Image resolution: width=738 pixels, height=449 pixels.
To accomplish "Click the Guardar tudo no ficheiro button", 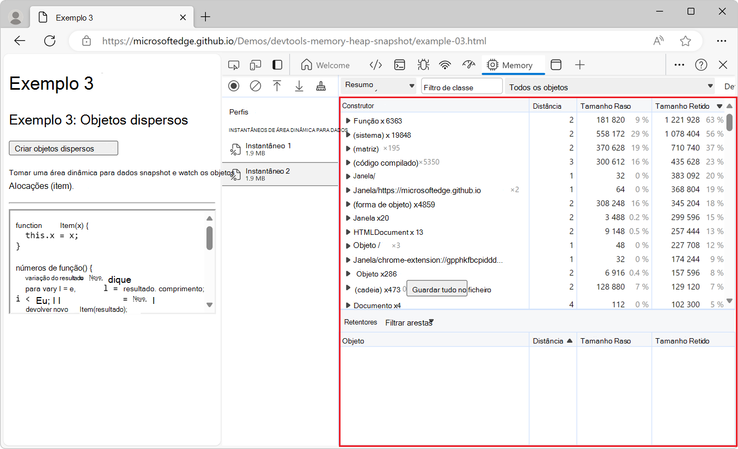I will coord(436,290).
